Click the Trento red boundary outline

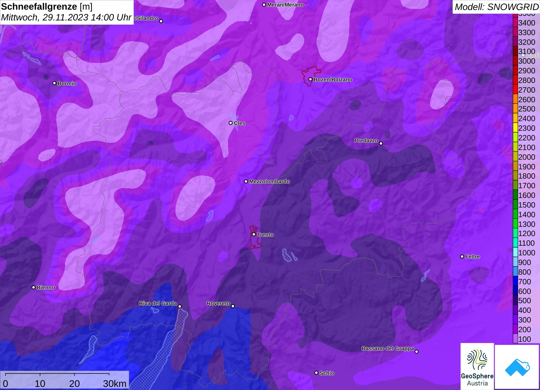point(255,237)
